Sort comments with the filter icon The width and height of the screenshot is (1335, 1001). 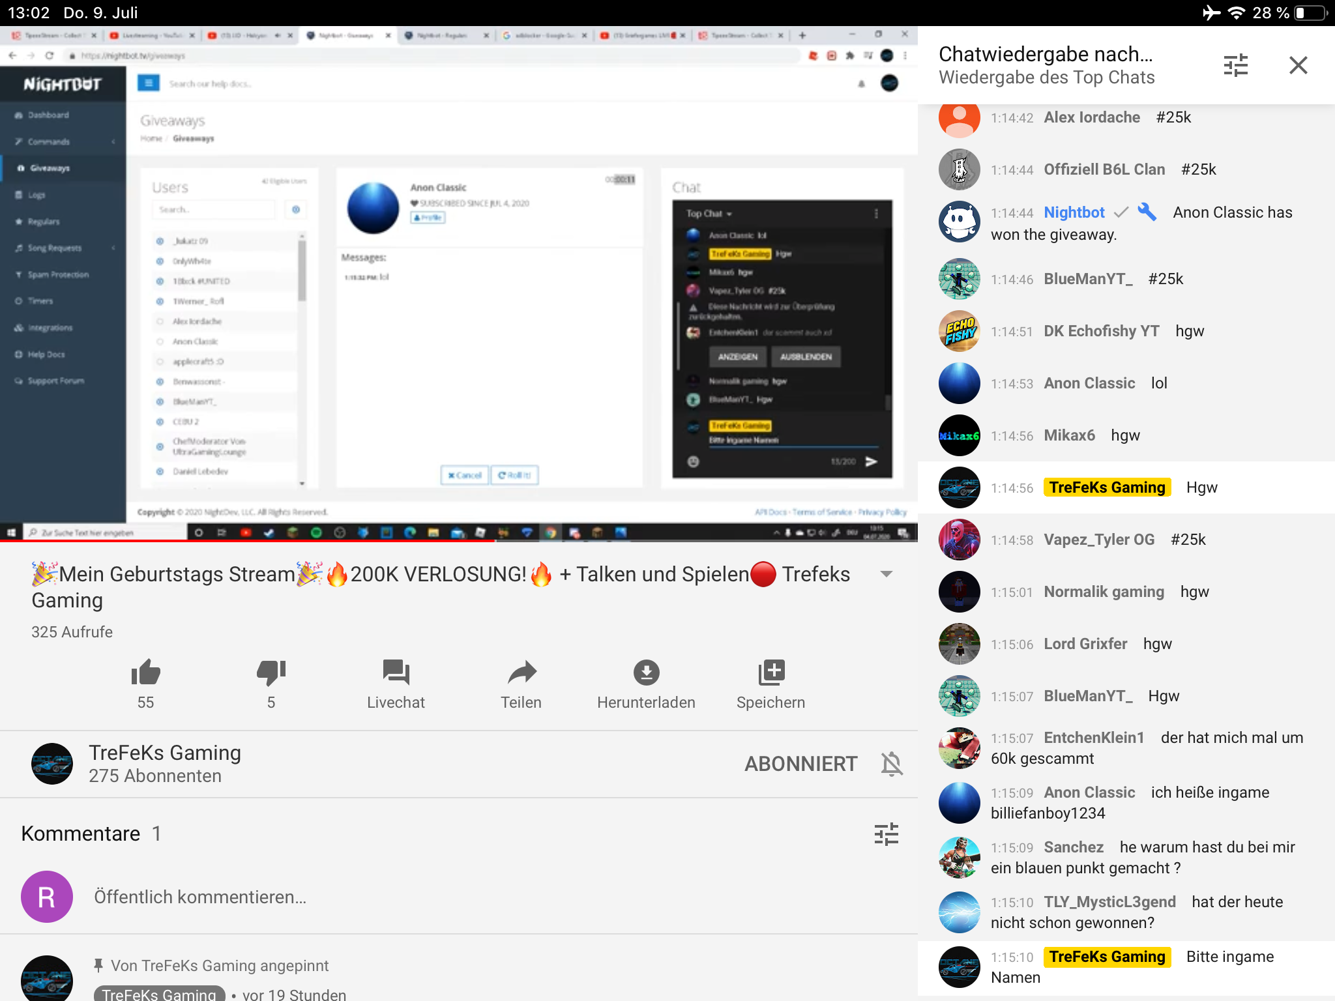886,834
